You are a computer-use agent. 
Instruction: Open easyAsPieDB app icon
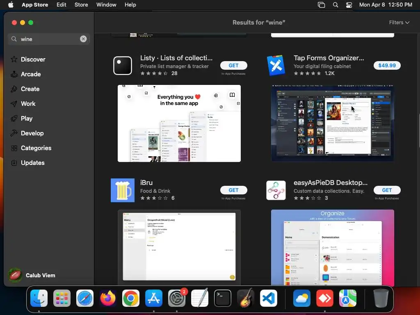(x=276, y=190)
